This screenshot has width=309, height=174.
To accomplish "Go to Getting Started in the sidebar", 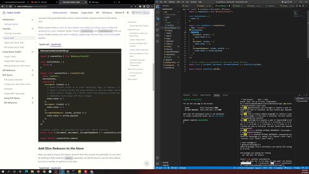I will point(11,24).
